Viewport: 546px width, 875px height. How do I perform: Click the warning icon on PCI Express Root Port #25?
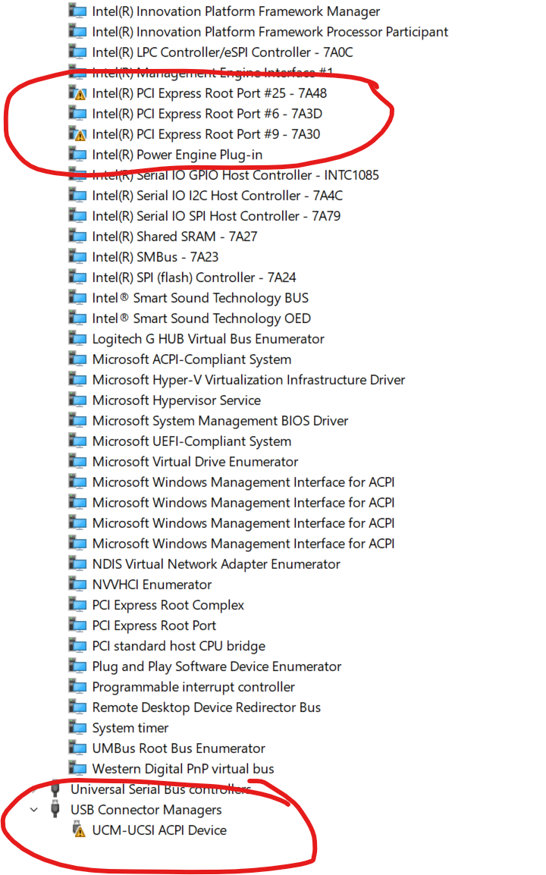(x=78, y=93)
